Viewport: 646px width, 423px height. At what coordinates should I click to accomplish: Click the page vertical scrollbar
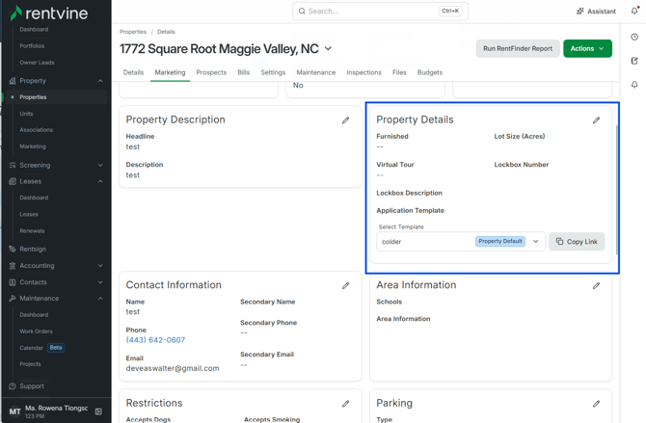coord(617,190)
